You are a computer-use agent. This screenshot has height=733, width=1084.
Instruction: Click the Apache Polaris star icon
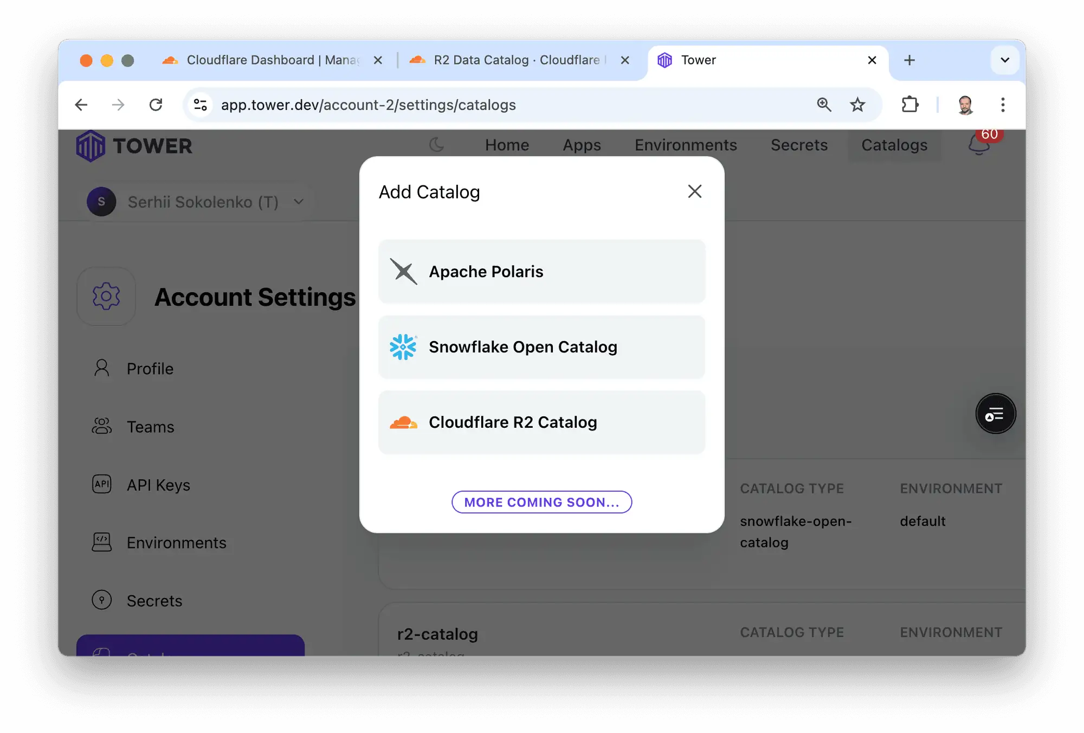point(404,271)
